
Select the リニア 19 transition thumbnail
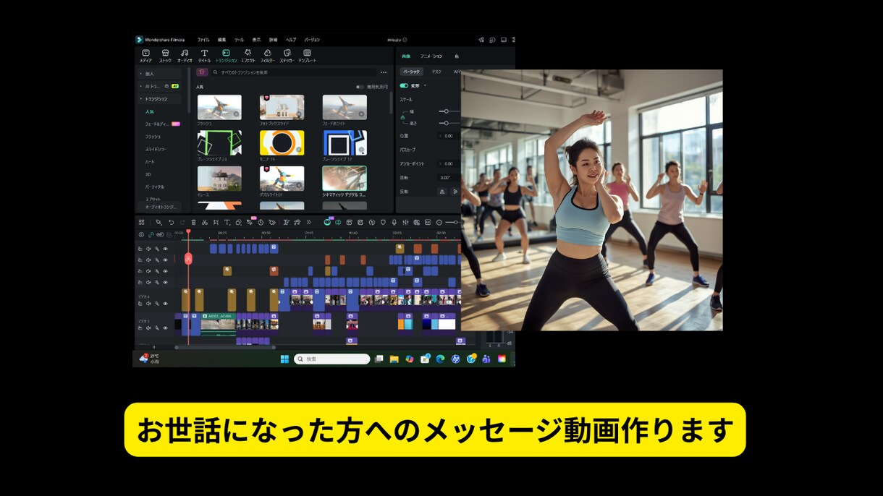(282, 143)
